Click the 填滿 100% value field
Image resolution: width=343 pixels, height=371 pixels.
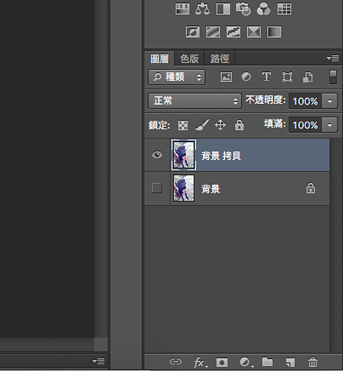point(305,125)
